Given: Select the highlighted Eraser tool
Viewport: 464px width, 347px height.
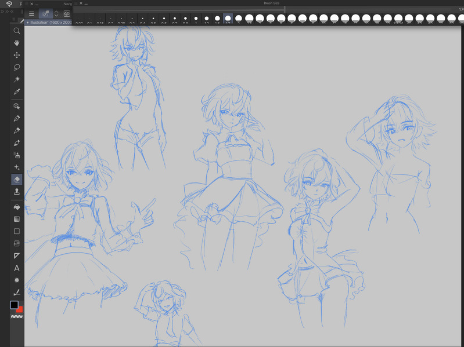Looking at the screenshot, I should 17,180.
